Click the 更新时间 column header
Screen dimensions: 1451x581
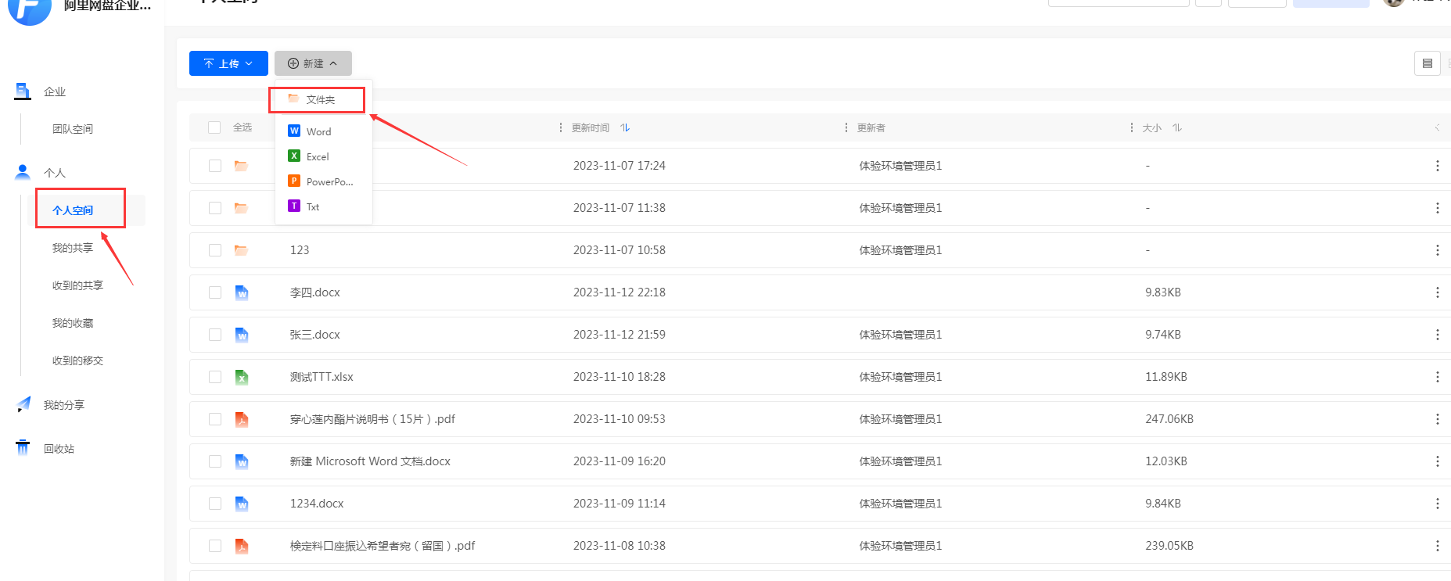(x=591, y=127)
